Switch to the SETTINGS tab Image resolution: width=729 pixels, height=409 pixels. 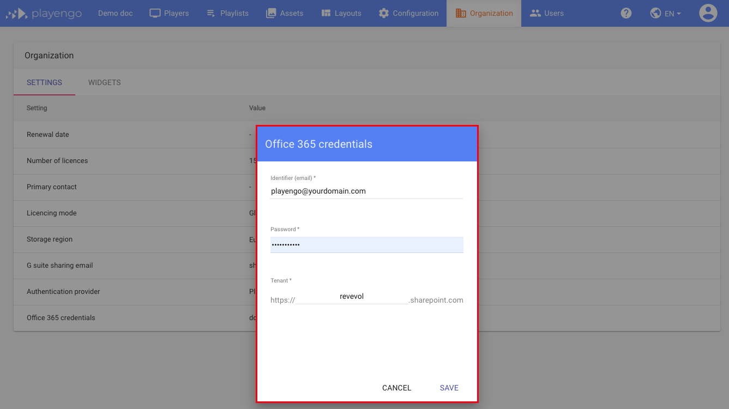(44, 82)
